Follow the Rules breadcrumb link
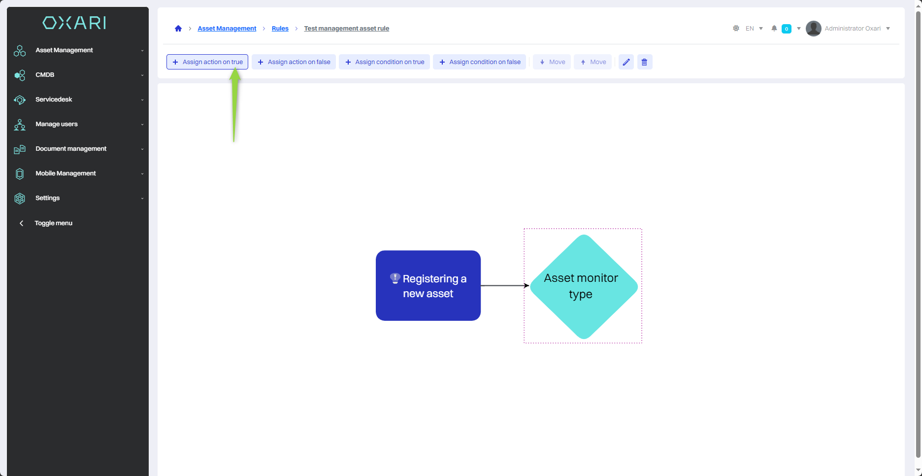The height and width of the screenshot is (476, 922). [280, 29]
